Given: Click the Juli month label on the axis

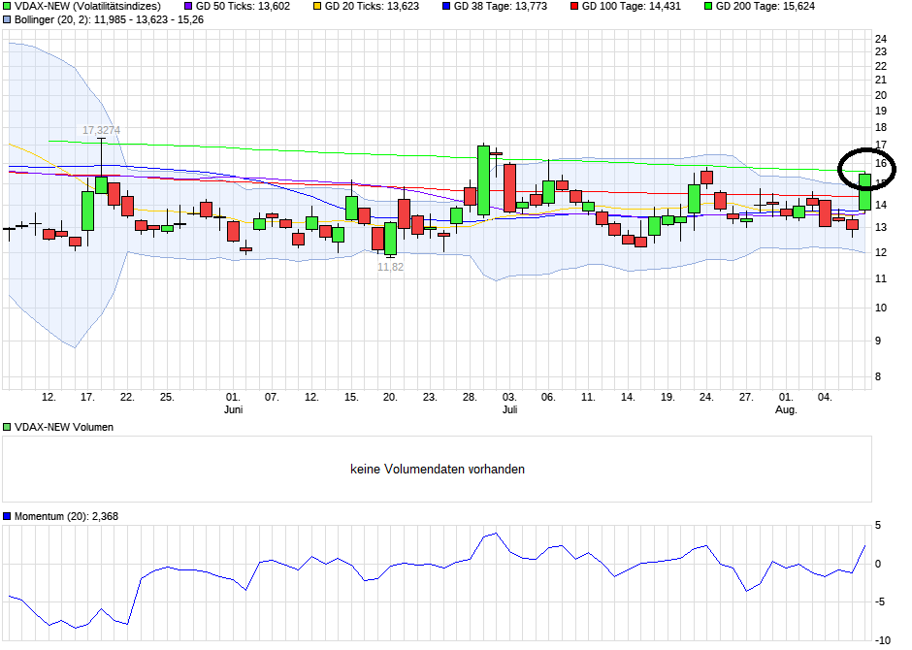Looking at the screenshot, I should tap(509, 410).
